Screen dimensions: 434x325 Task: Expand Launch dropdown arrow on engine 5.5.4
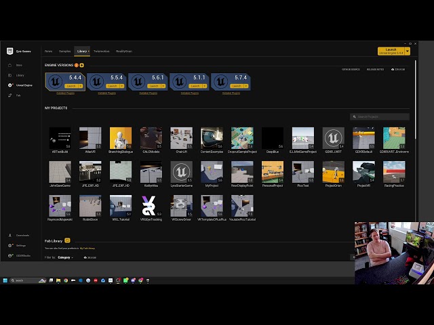click(122, 86)
